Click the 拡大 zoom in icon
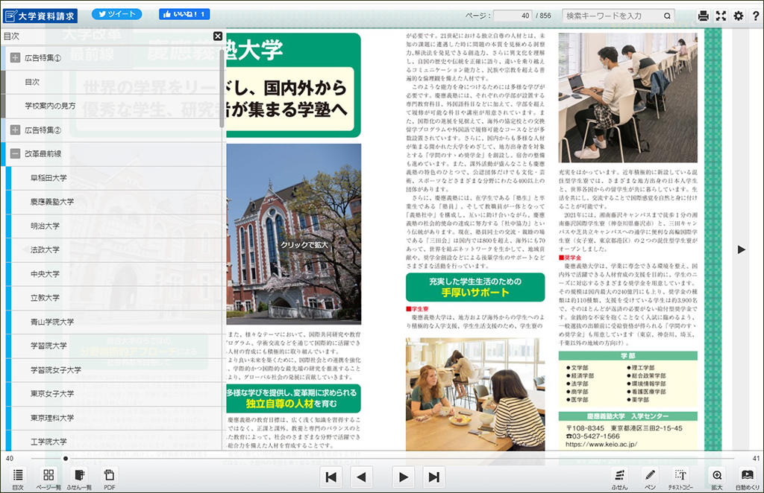The image size is (764, 493). (716, 477)
